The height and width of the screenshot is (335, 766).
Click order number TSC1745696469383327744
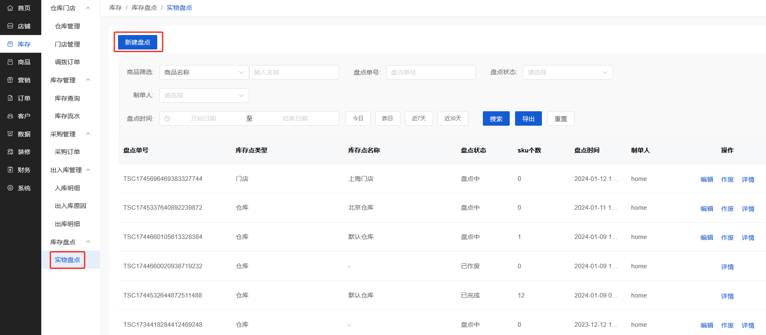163,178
